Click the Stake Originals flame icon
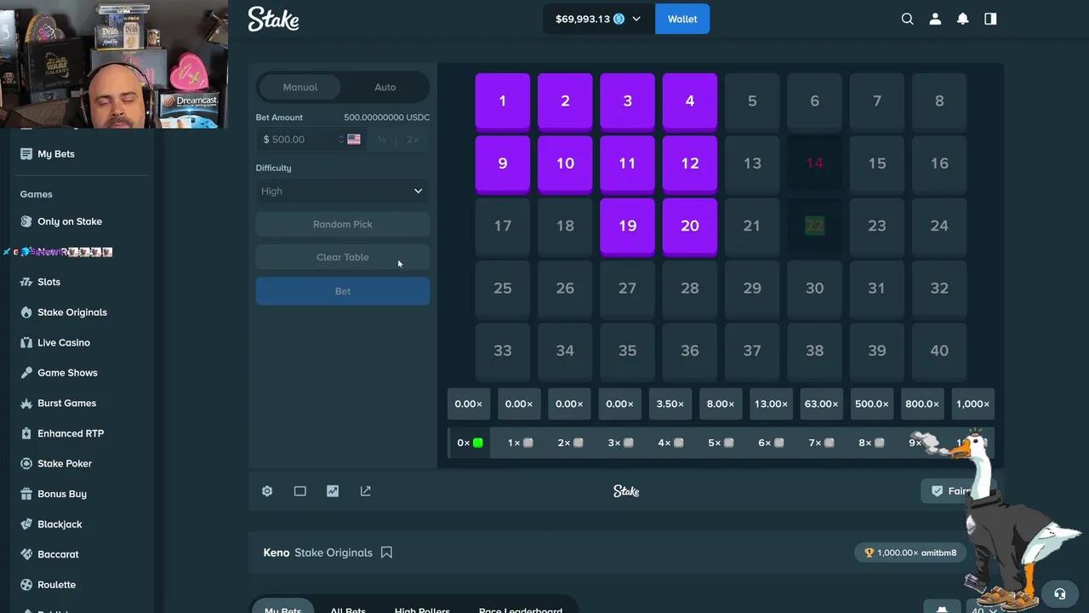The image size is (1089, 613). pos(26,312)
